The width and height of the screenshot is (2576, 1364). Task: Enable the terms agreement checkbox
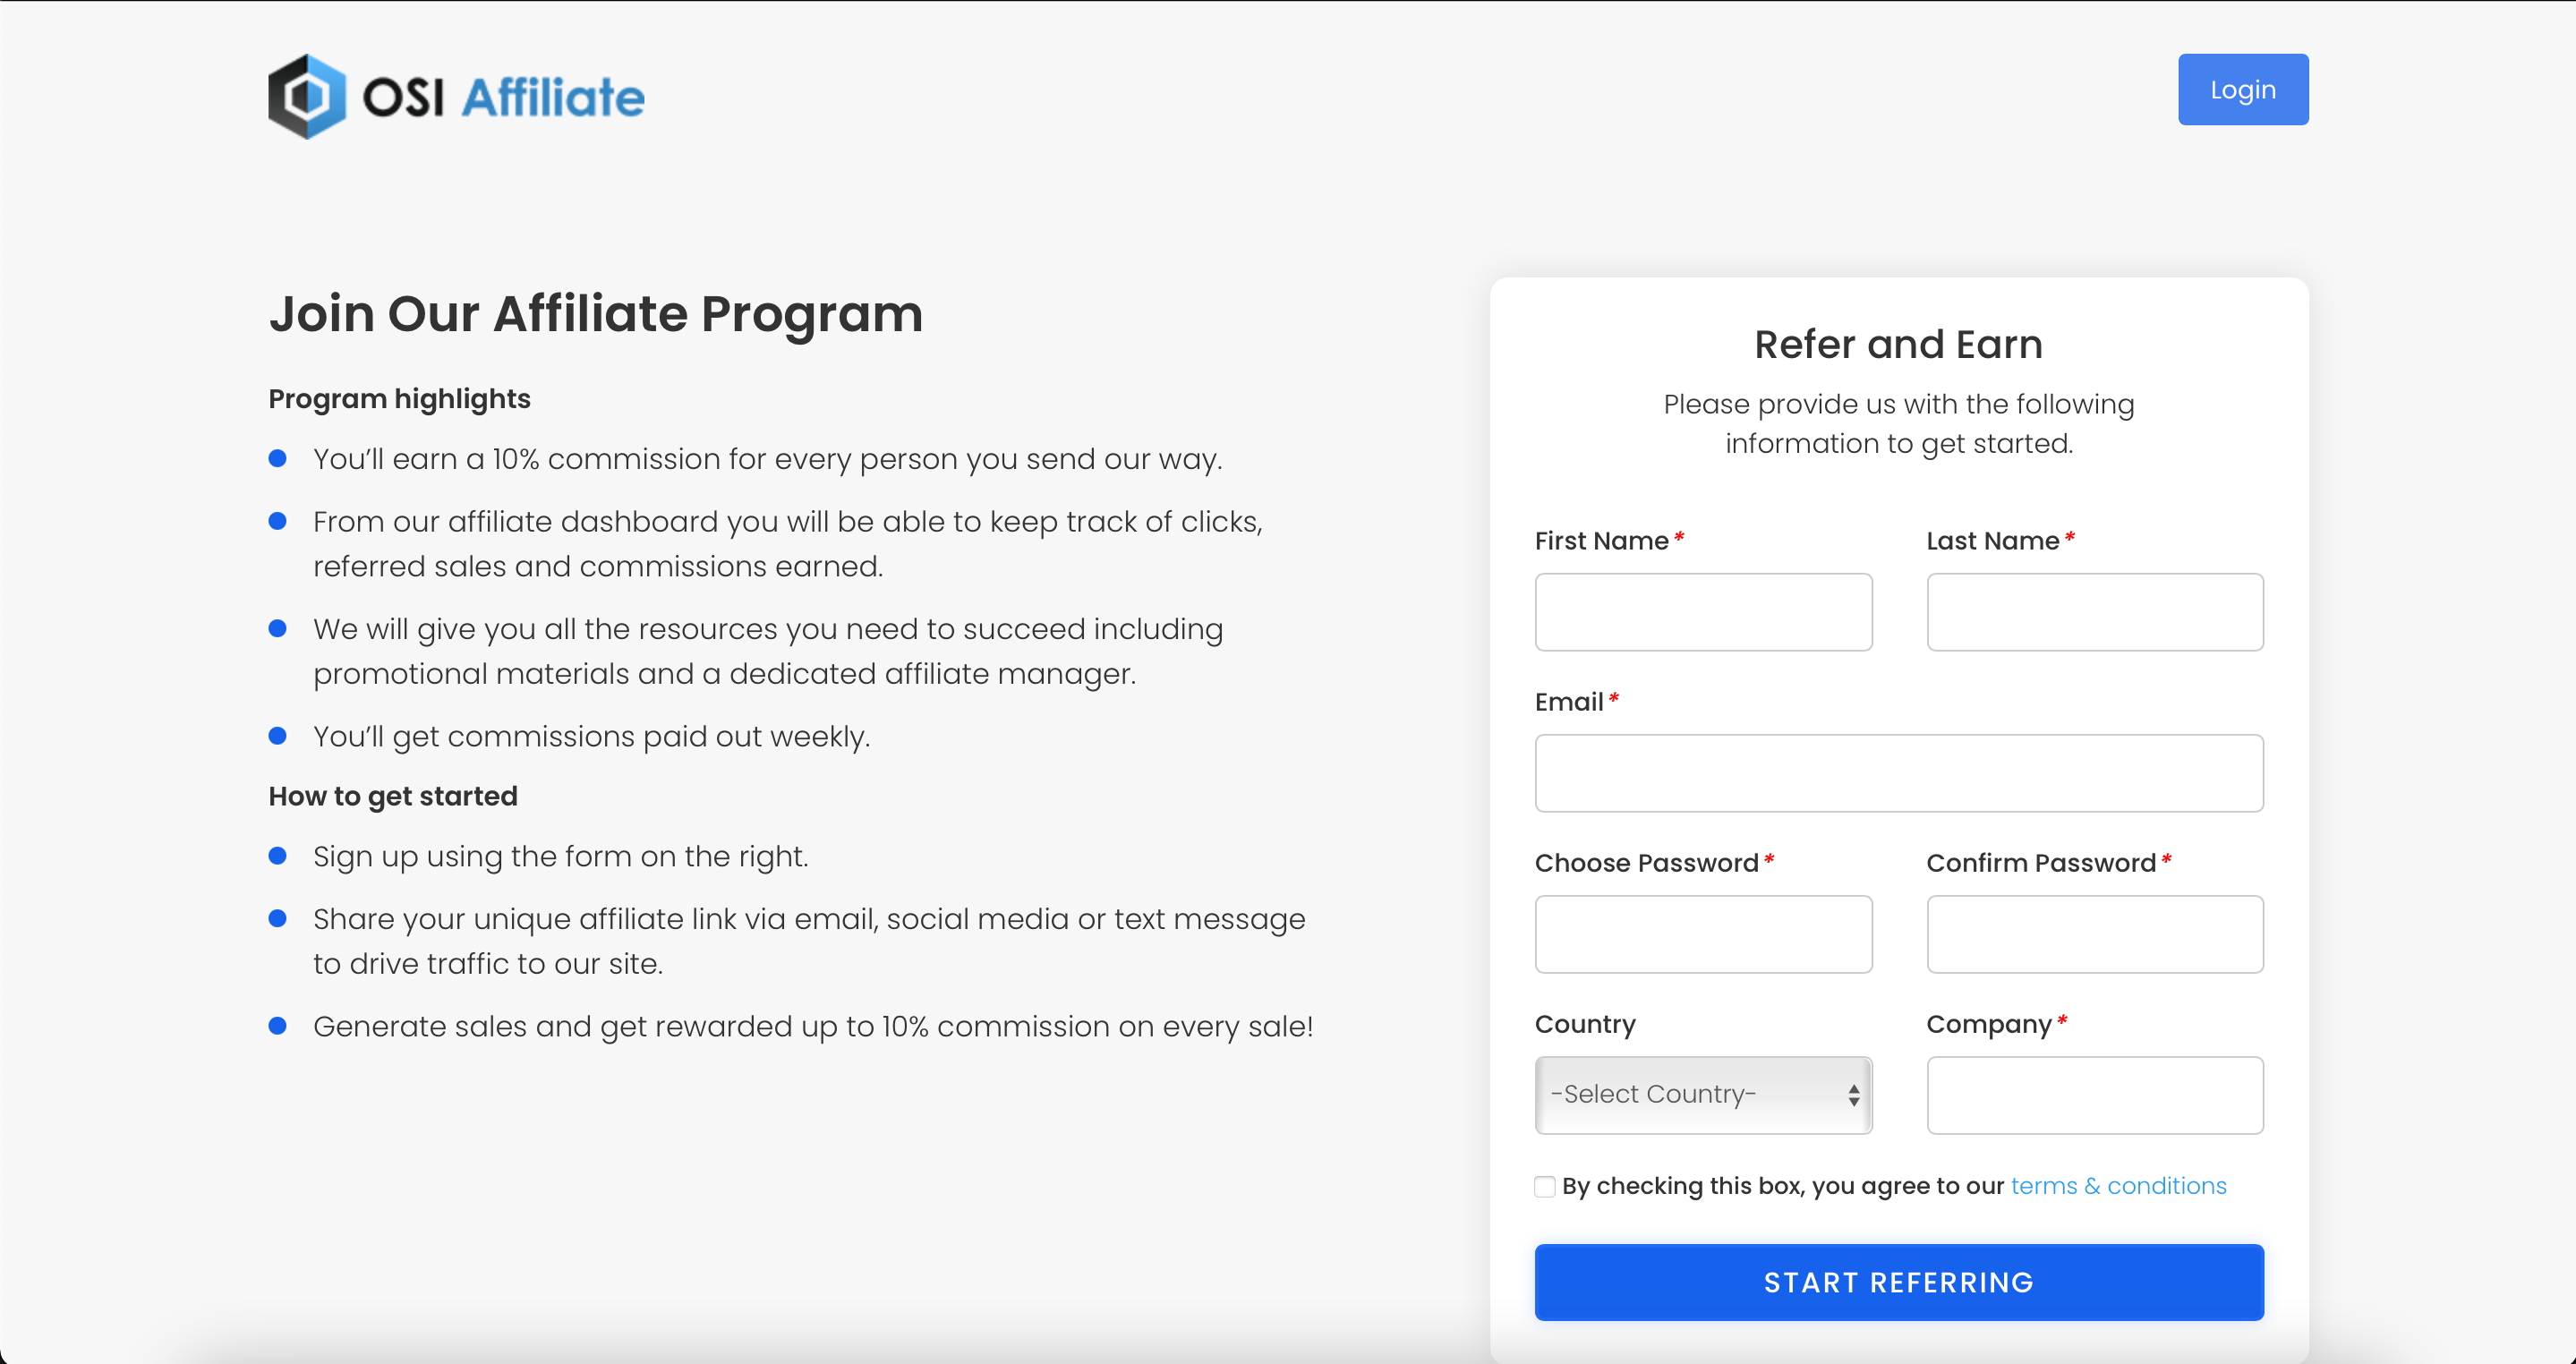coord(1544,1186)
